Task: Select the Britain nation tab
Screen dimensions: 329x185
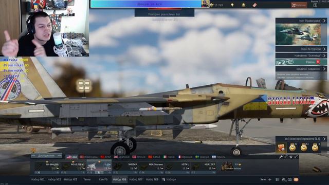Action: tap(122, 157)
